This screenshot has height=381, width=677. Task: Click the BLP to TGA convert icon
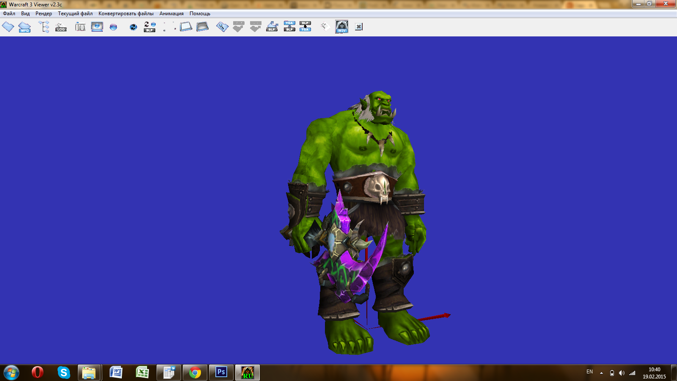(x=305, y=27)
